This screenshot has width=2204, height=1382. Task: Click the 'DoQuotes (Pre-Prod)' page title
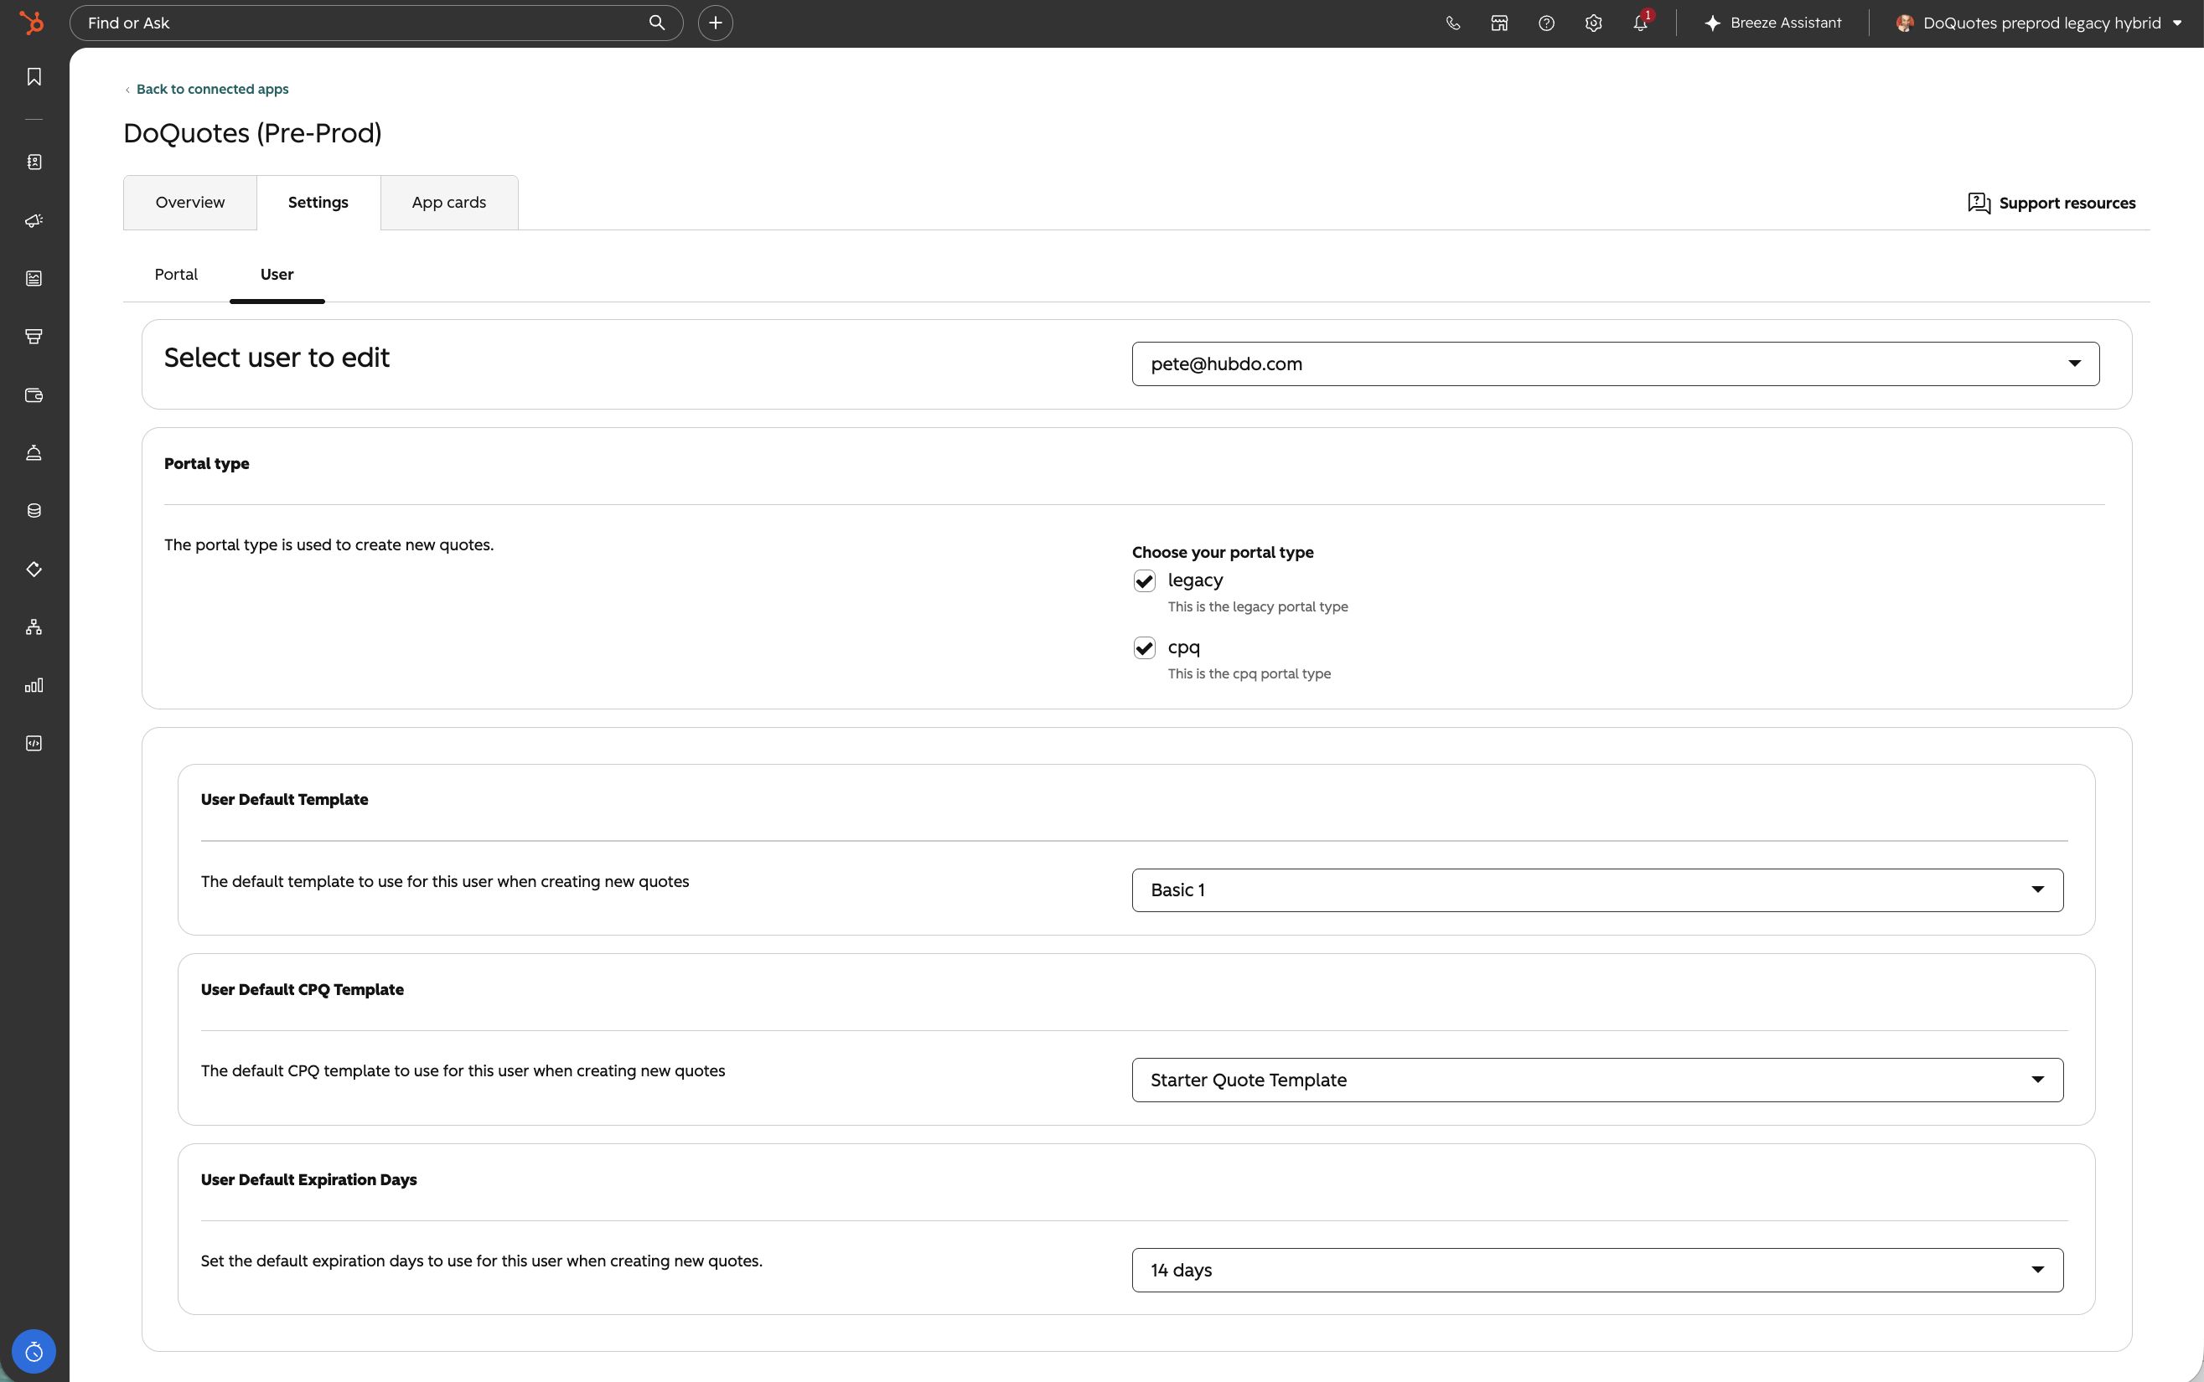(252, 133)
